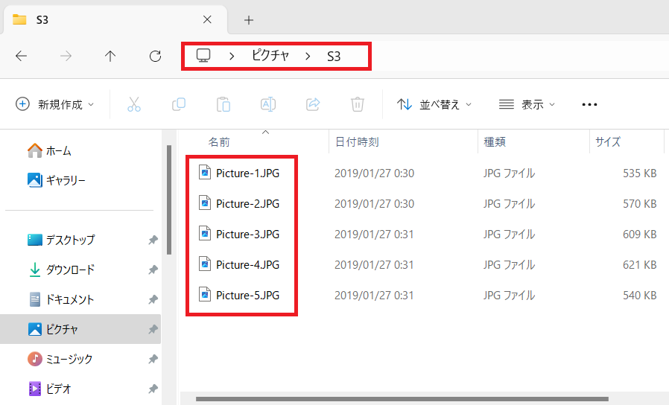Viewport: 669px width, 405px height.
Task: Refresh the folder view
Action: click(x=155, y=56)
